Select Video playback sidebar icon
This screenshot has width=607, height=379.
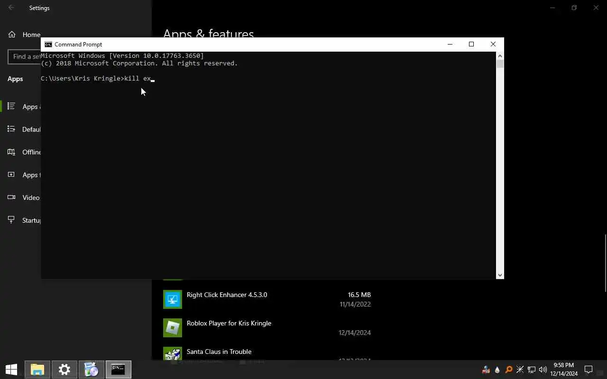coord(11,198)
